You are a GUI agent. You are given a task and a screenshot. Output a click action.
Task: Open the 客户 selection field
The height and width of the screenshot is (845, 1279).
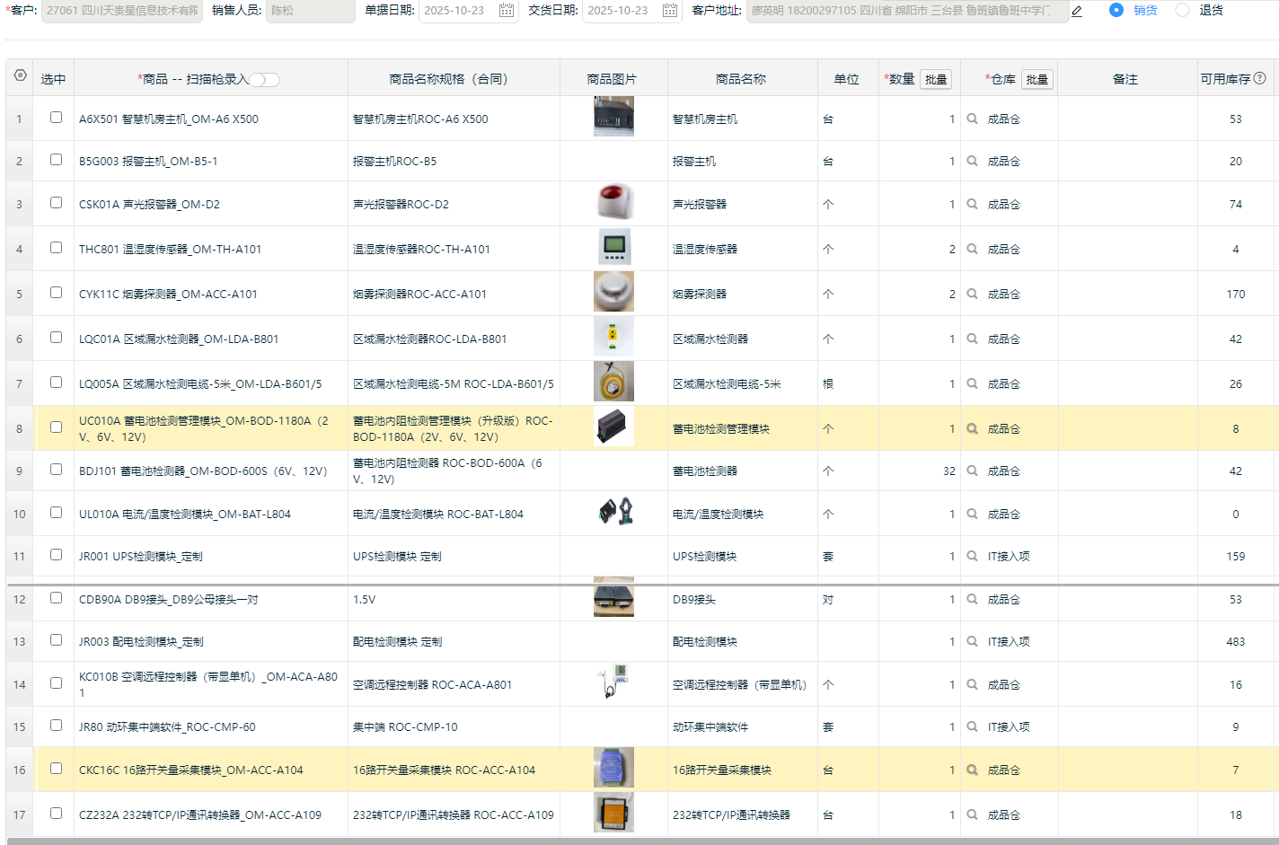(x=121, y=11)
